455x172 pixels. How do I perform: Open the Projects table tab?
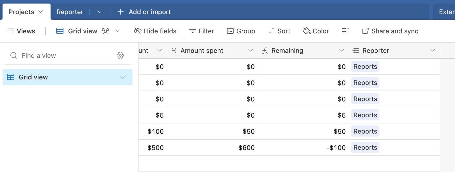click(21, 12)
